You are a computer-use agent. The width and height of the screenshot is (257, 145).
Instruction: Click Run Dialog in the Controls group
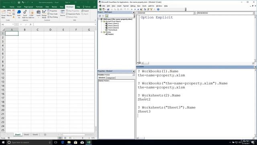pos(53,17)
